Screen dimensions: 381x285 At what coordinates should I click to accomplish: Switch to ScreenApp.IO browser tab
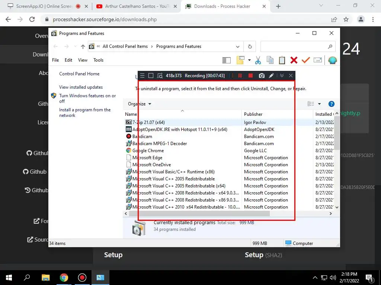pyautogui.click(x=44, y=6)
